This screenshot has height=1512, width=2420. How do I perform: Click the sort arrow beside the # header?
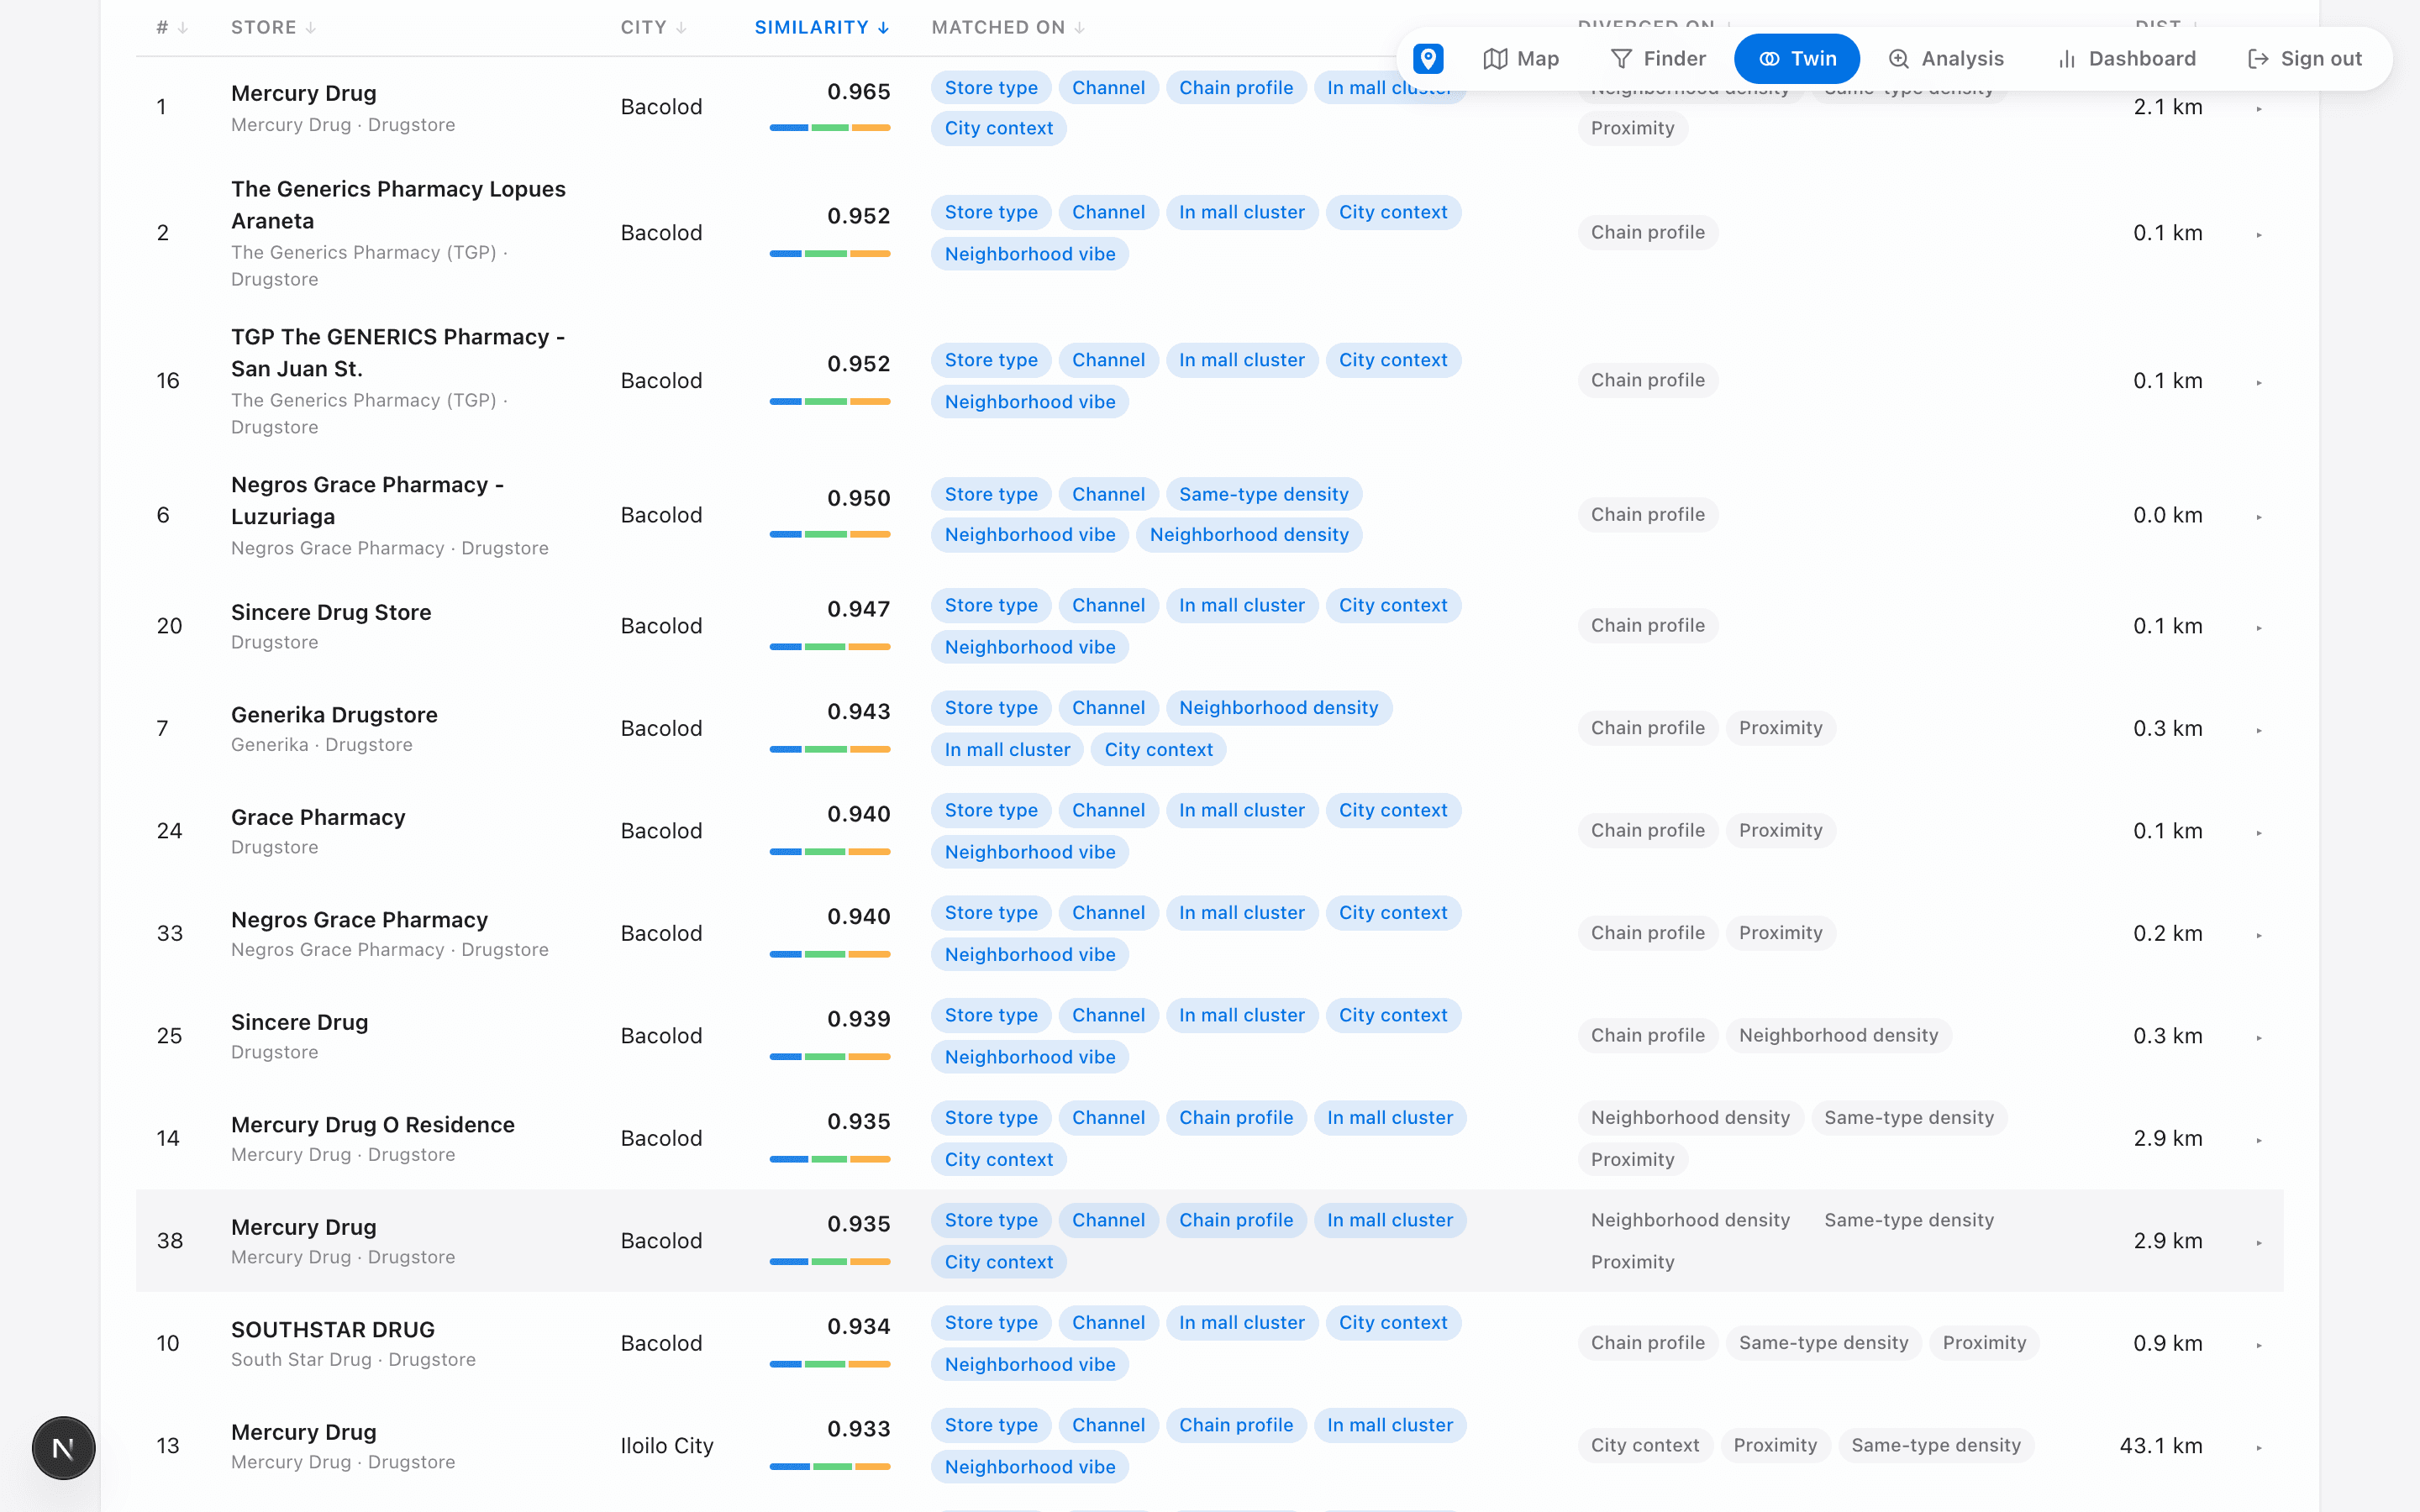click(x=183, y=28)
